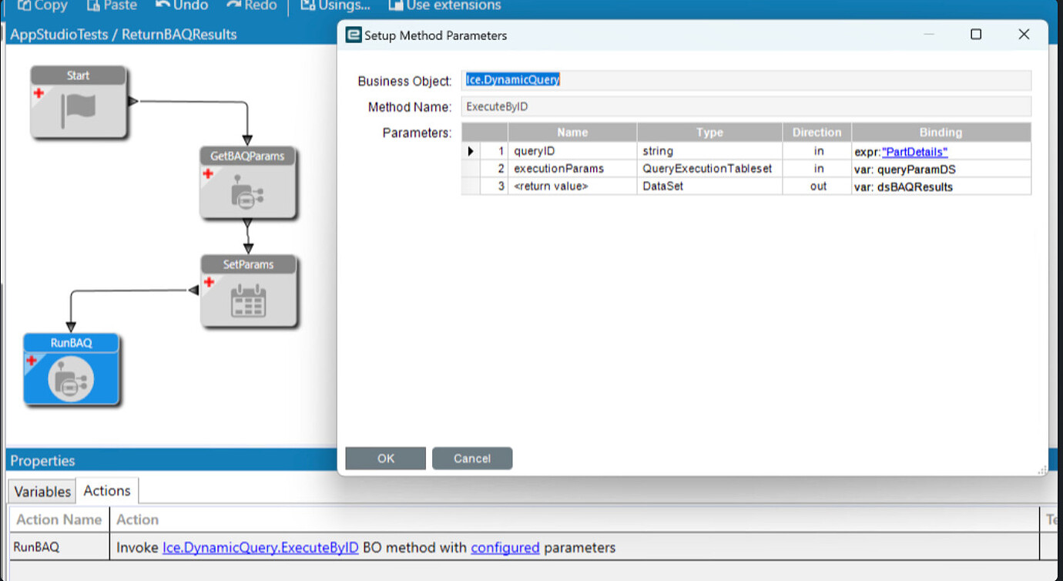Click the OK button in Setup Method Parameters

click(385, 458)
